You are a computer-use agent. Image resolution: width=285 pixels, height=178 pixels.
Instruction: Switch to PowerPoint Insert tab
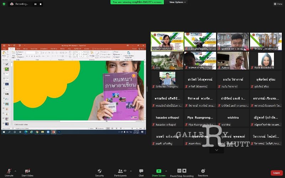(x=19, y=49)
